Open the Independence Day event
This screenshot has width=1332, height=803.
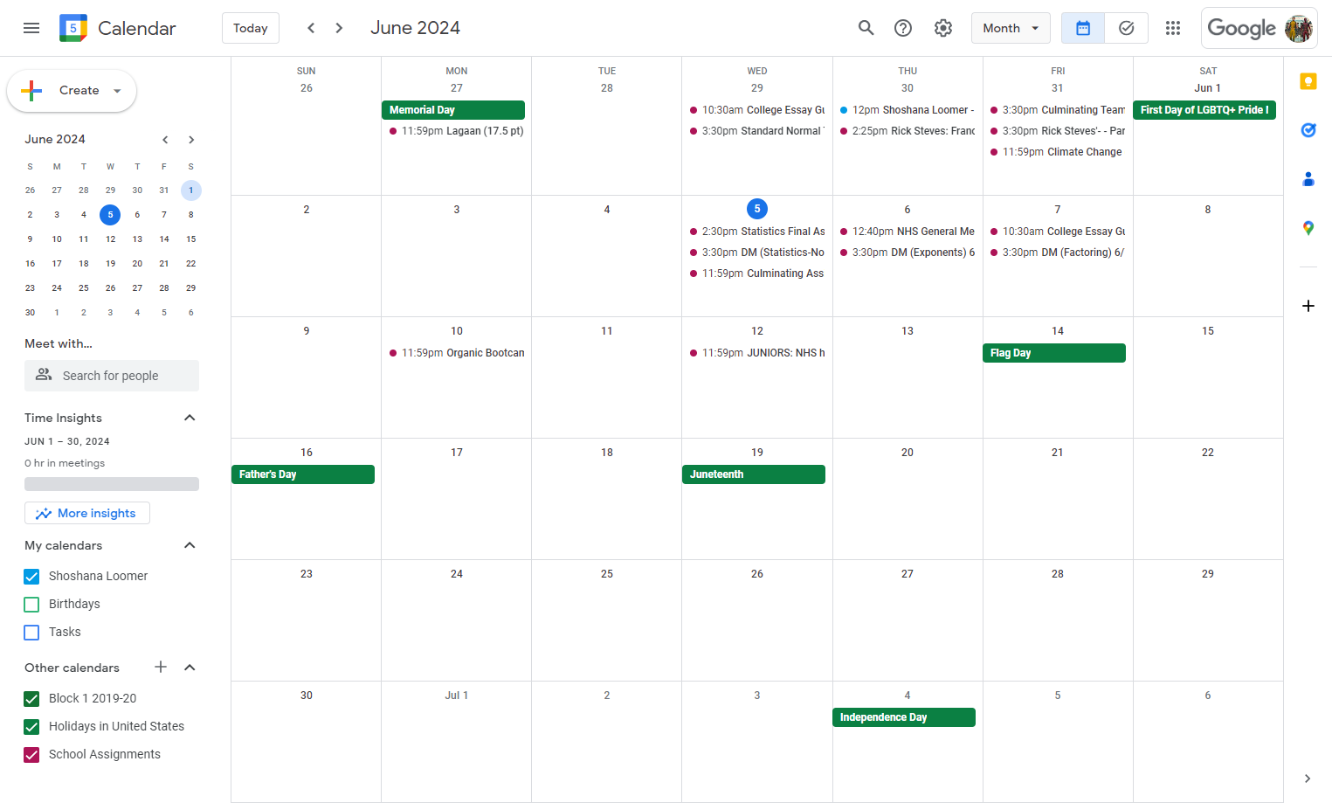[x=904, y=717]
